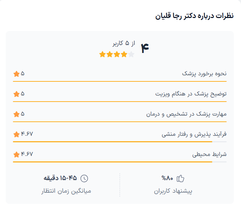241x210 pixels.
Task: Click the star next to فرآیند پذیرش و رفتار منشی
Action: coord(16,134)
